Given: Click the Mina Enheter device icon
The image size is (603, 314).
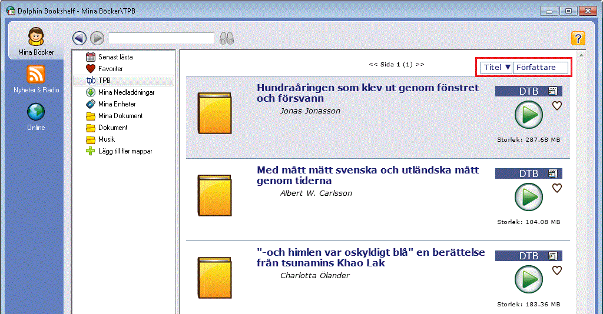Looking at the screenshot, I should click(90, 104).
